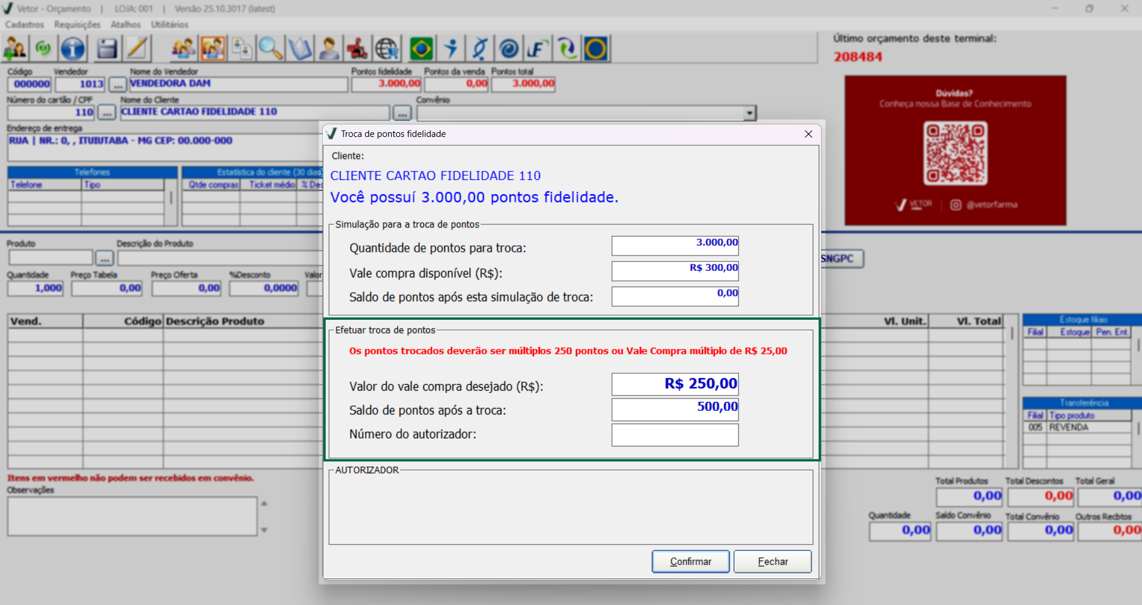Click the duplicate documents icon
Screen dimensions: 1142x605
(242, 48)
